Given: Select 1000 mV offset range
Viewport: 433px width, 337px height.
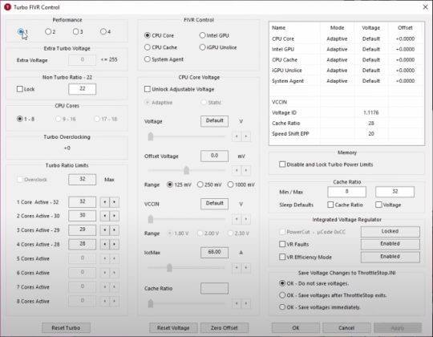Looking at the screenshot, I should pos(230,185).
